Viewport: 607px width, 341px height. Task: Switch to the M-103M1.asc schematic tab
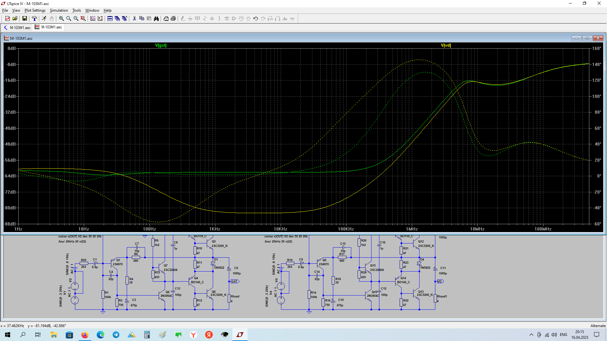coord(17,27)
